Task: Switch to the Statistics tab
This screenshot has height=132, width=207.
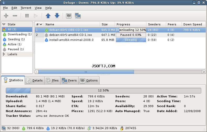Action: 13,80
